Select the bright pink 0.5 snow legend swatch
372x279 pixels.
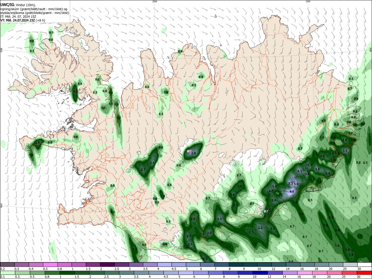50,264
